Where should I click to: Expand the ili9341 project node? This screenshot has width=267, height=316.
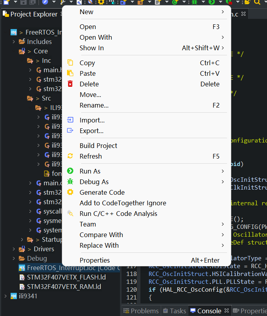pos(5,296)
